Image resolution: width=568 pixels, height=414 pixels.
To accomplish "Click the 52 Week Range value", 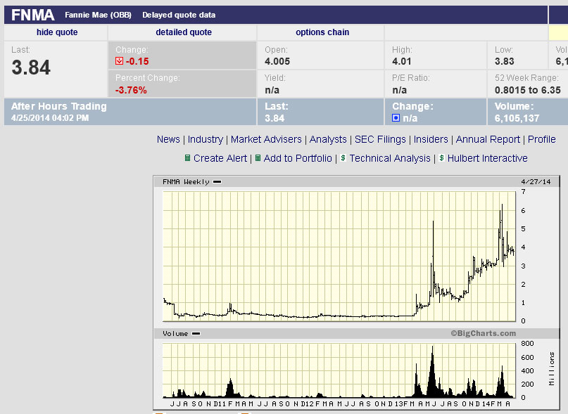I will [x=527, y=90].
